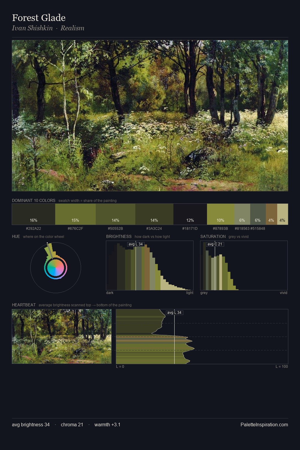Click the #292A22 swatch showing 16%

pos(34,214)
